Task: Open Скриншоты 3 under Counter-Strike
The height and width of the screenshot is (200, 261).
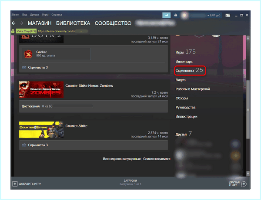Action: 38,145
